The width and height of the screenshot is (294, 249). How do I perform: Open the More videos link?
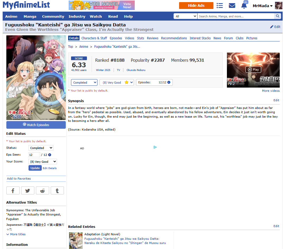(x=271, y=91)
